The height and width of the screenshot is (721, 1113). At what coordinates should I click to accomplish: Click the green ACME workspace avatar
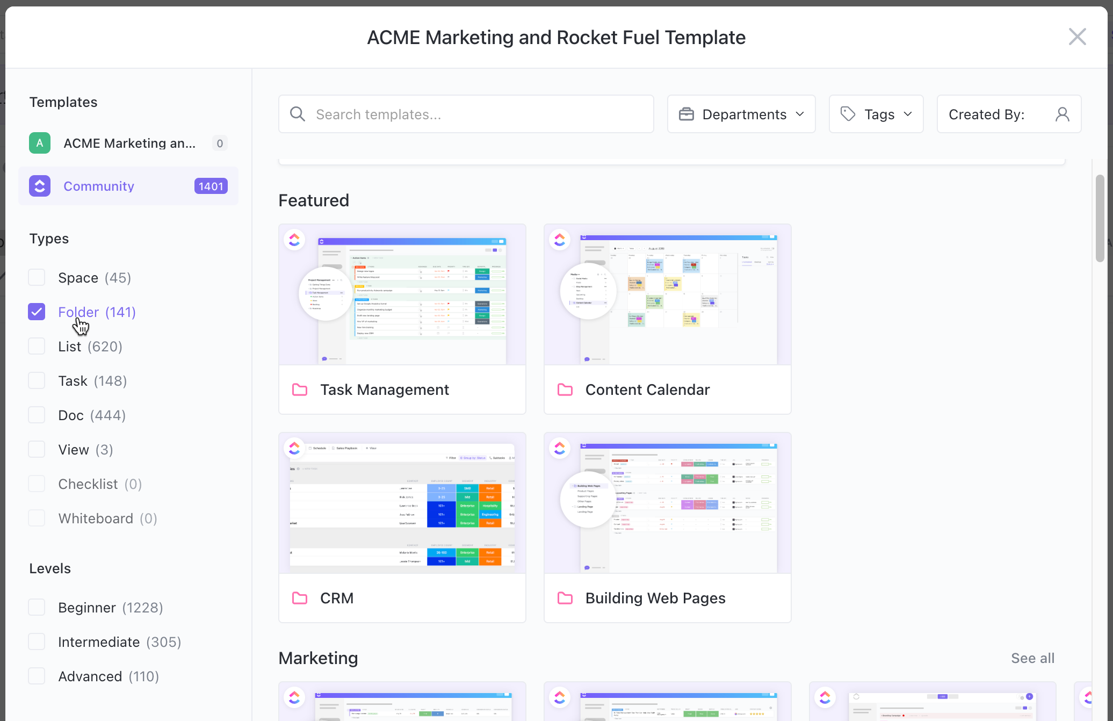(40, 143)
